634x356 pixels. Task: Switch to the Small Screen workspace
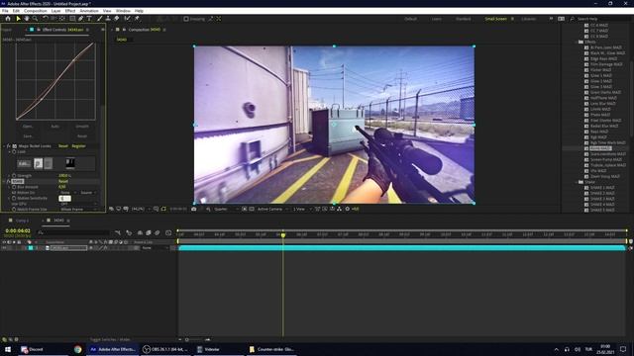495,19
